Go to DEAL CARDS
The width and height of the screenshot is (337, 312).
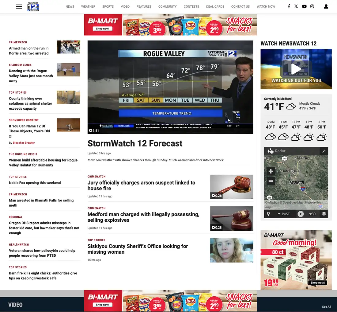point(215,6)
